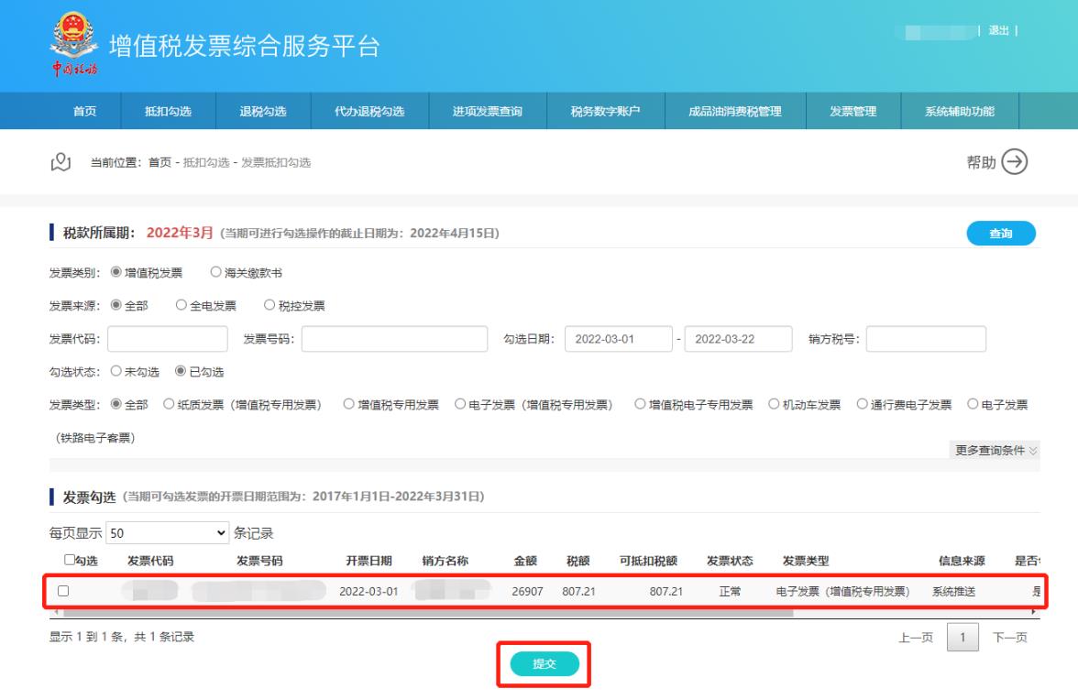The height and width of the screenshot is (699, 1078).
Task: Open the records per page dropdown
Action: (x=169, y=532)
